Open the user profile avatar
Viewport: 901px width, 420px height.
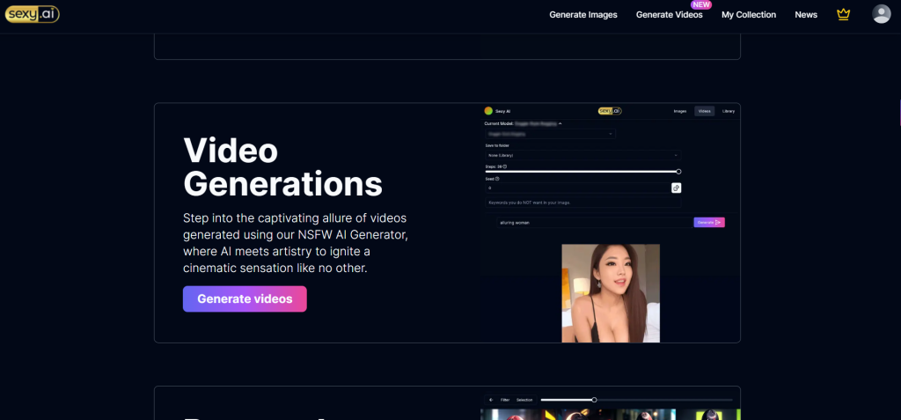click(x=881, y=14)
